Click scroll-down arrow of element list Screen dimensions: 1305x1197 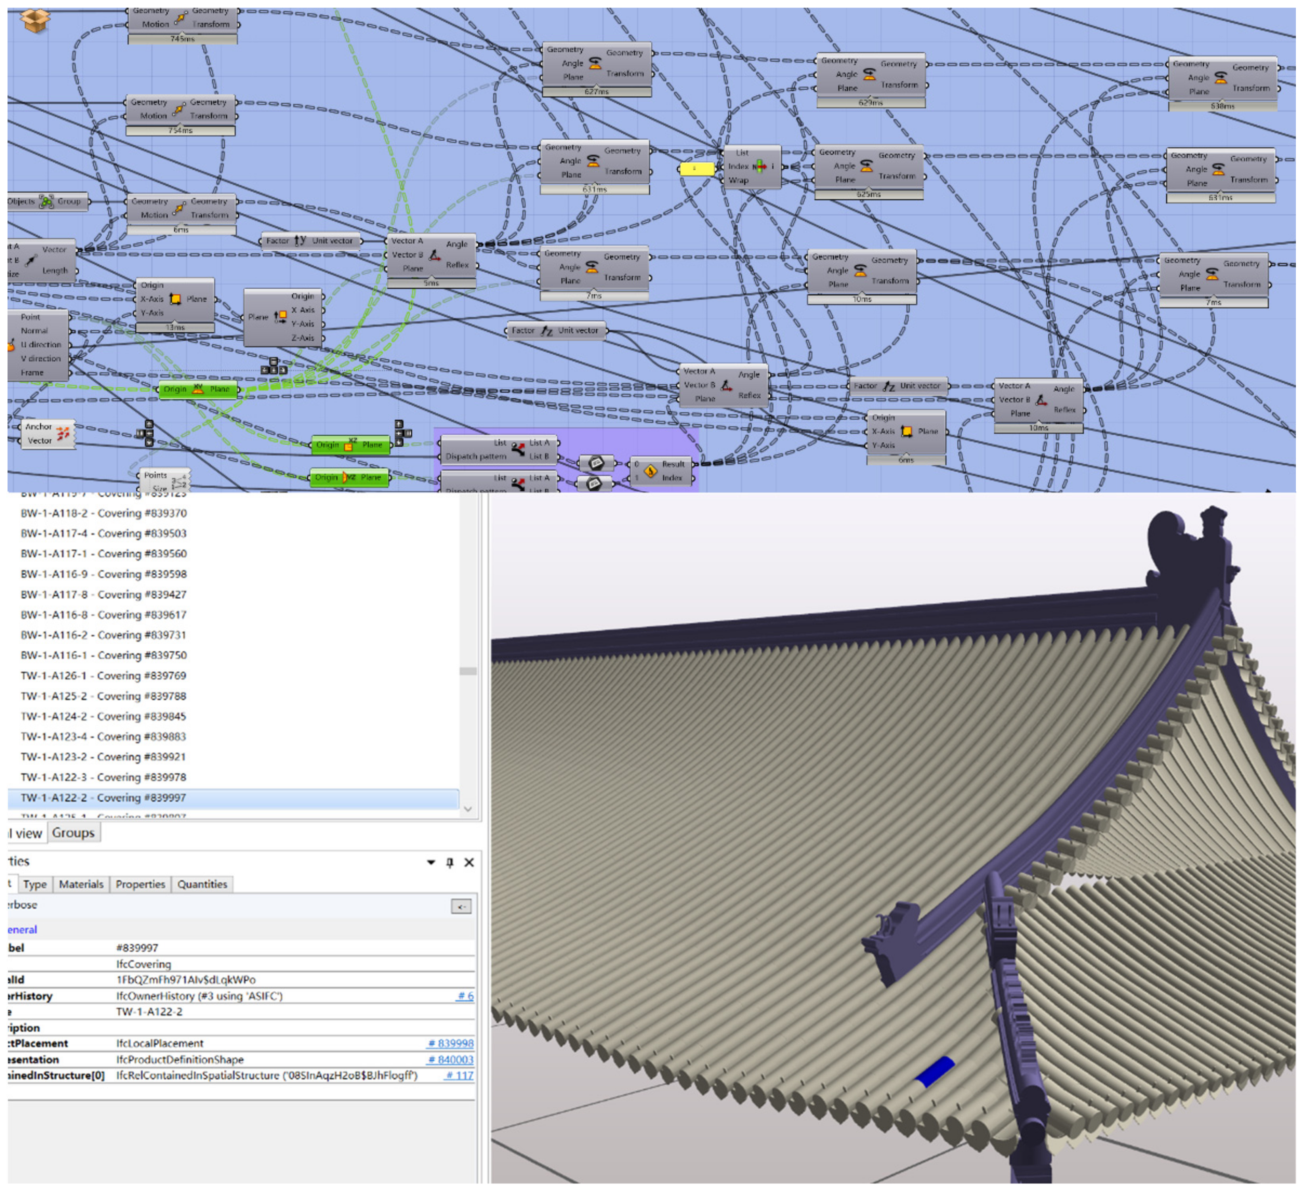point(468,810)
